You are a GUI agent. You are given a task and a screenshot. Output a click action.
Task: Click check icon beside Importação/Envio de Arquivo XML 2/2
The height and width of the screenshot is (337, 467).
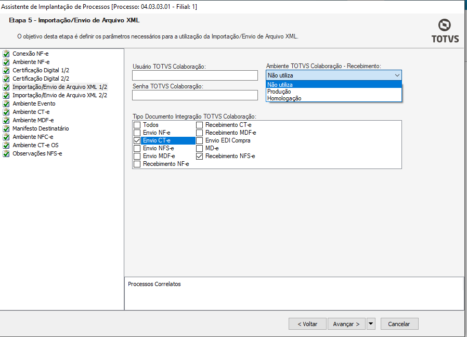tap(6, 95)
